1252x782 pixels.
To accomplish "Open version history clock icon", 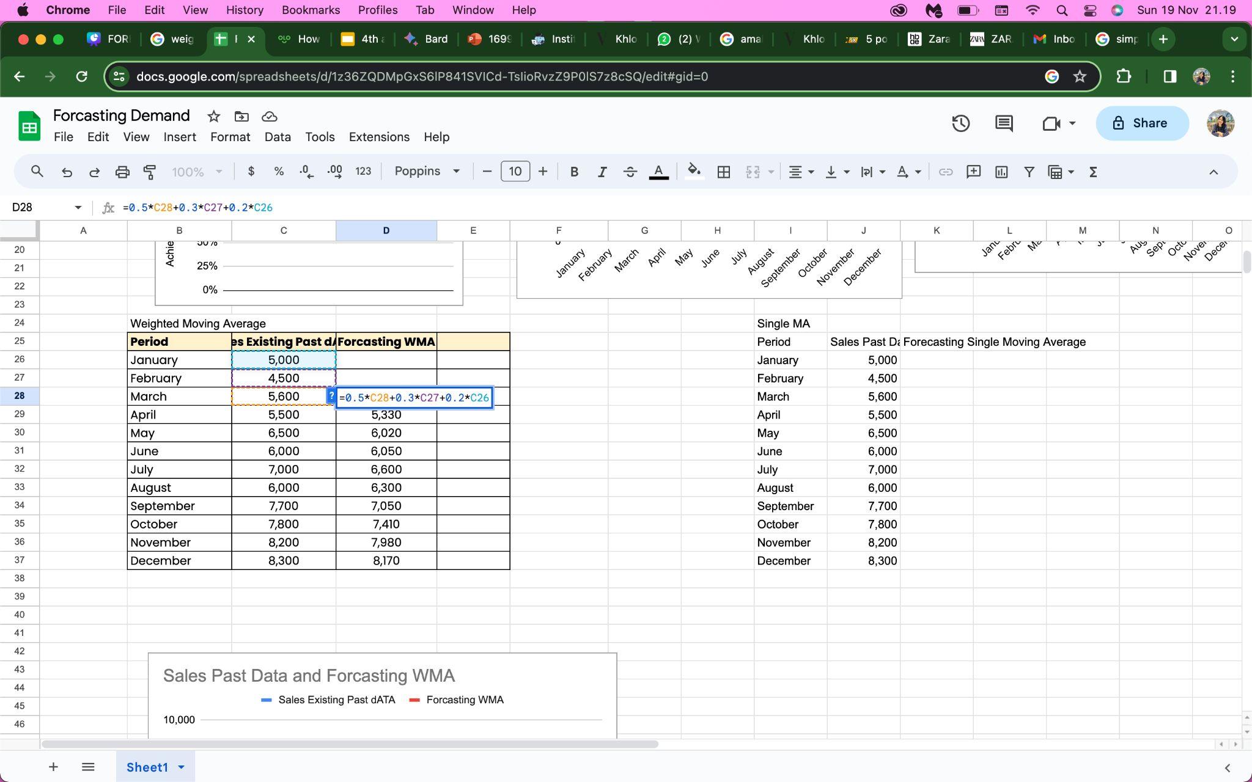I will (960, 123).
